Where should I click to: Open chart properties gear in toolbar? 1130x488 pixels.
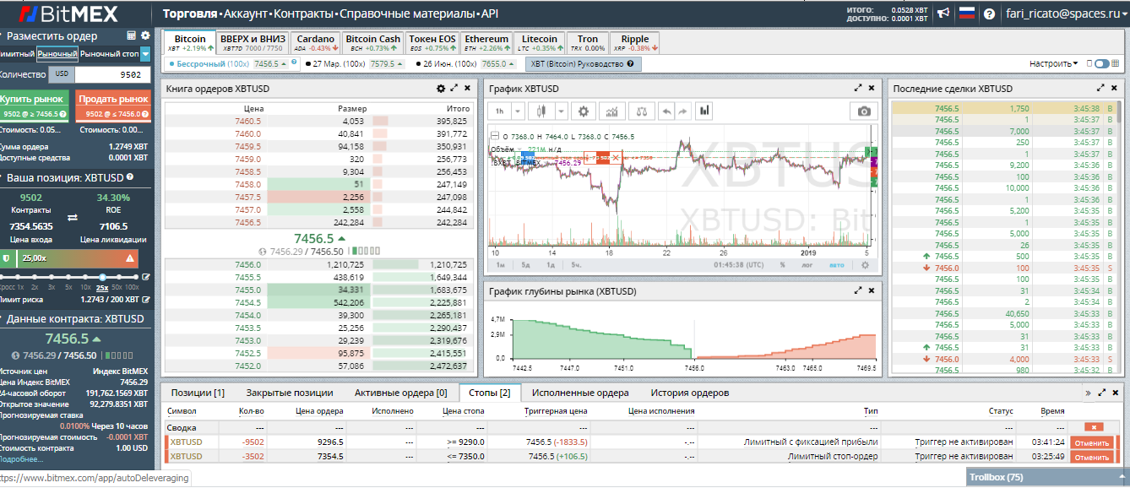pos(582,111)
